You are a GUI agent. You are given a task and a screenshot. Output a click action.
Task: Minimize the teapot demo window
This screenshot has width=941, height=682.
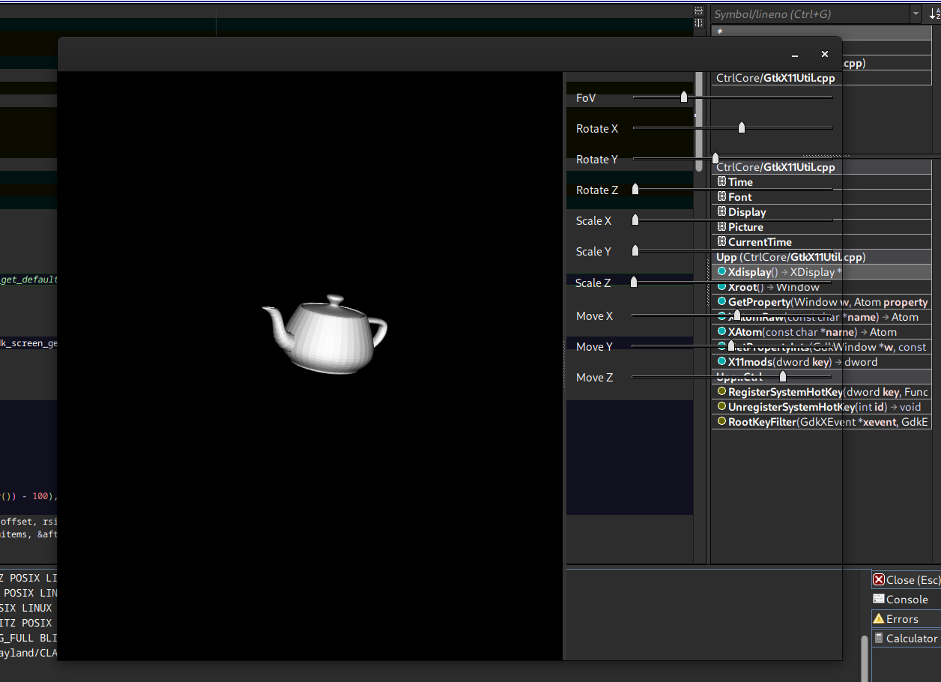[x=795, y=55]
